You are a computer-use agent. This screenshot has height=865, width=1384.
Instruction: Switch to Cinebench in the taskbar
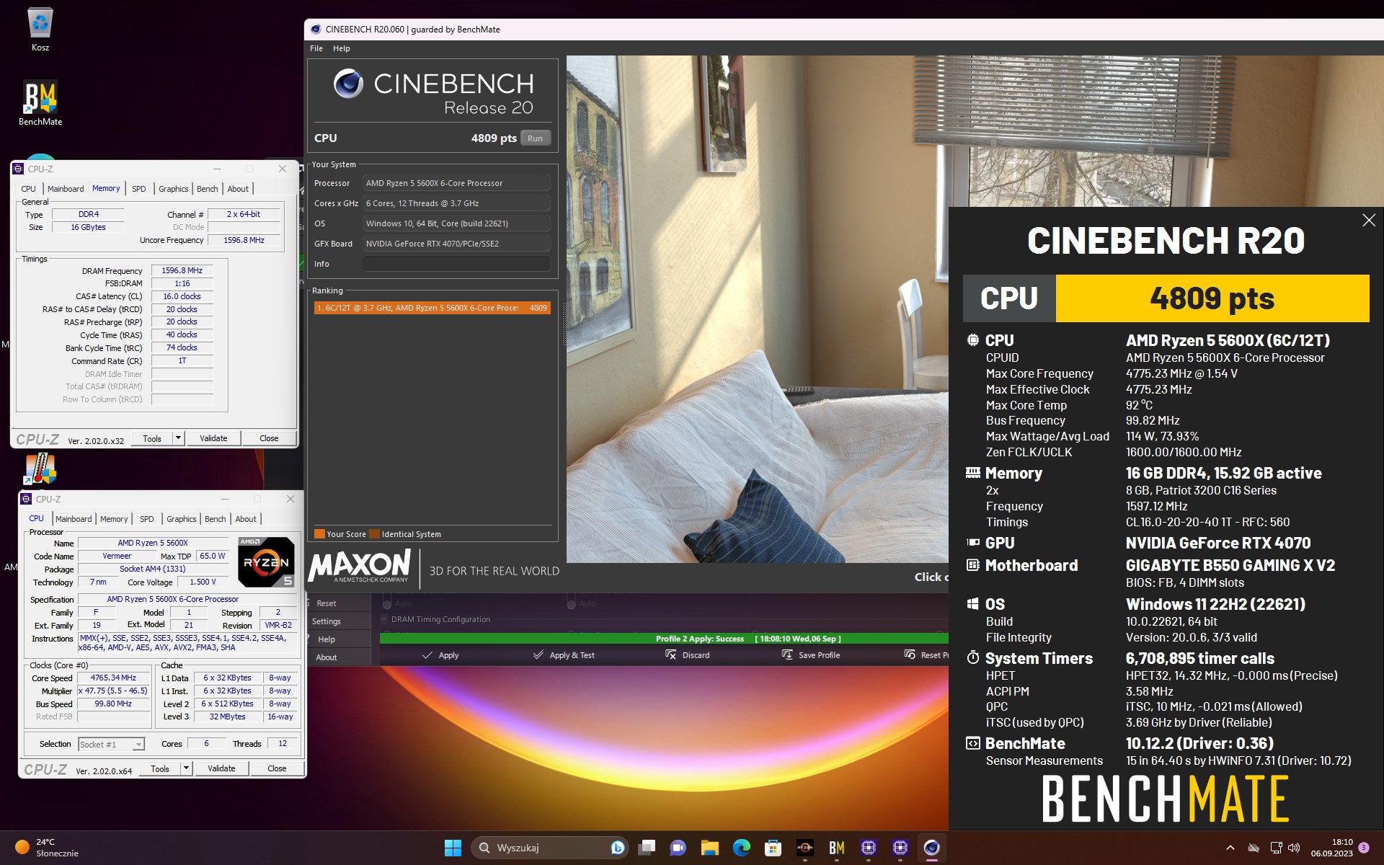click(932, 848)
